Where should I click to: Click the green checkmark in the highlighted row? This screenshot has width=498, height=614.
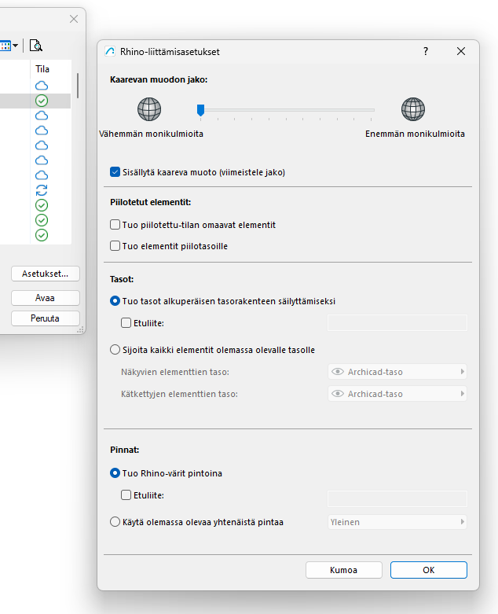click(42, 101)
